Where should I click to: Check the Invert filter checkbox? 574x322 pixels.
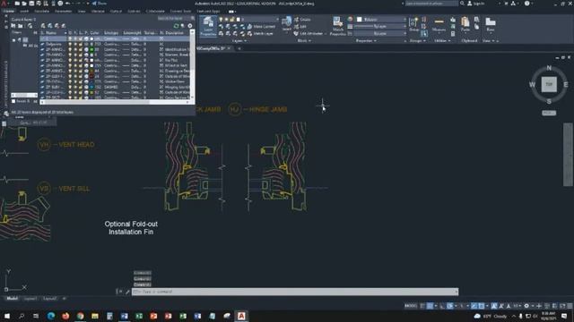coord(13,101)
